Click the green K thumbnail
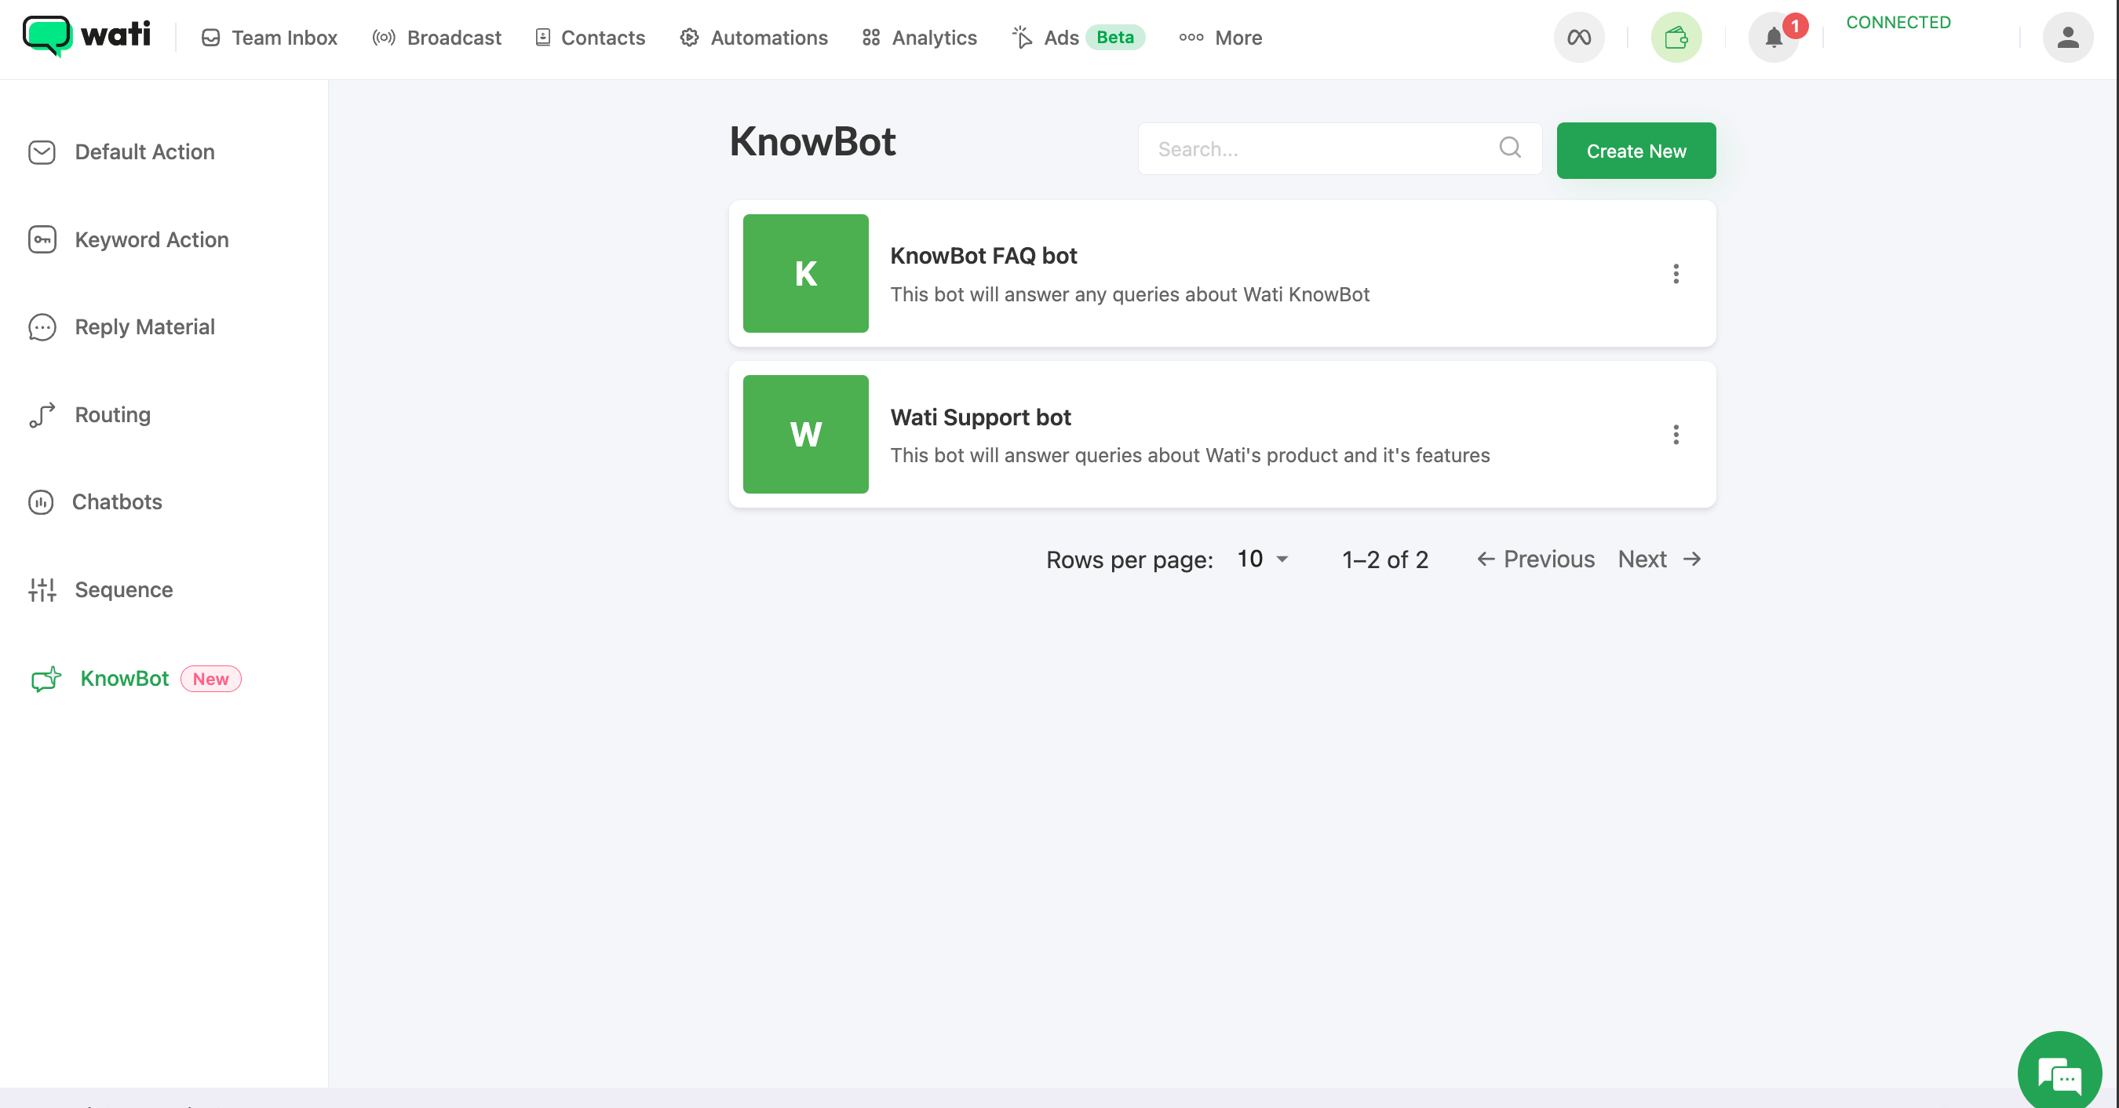The image size is (2119, 1108). tap(805, 273)
